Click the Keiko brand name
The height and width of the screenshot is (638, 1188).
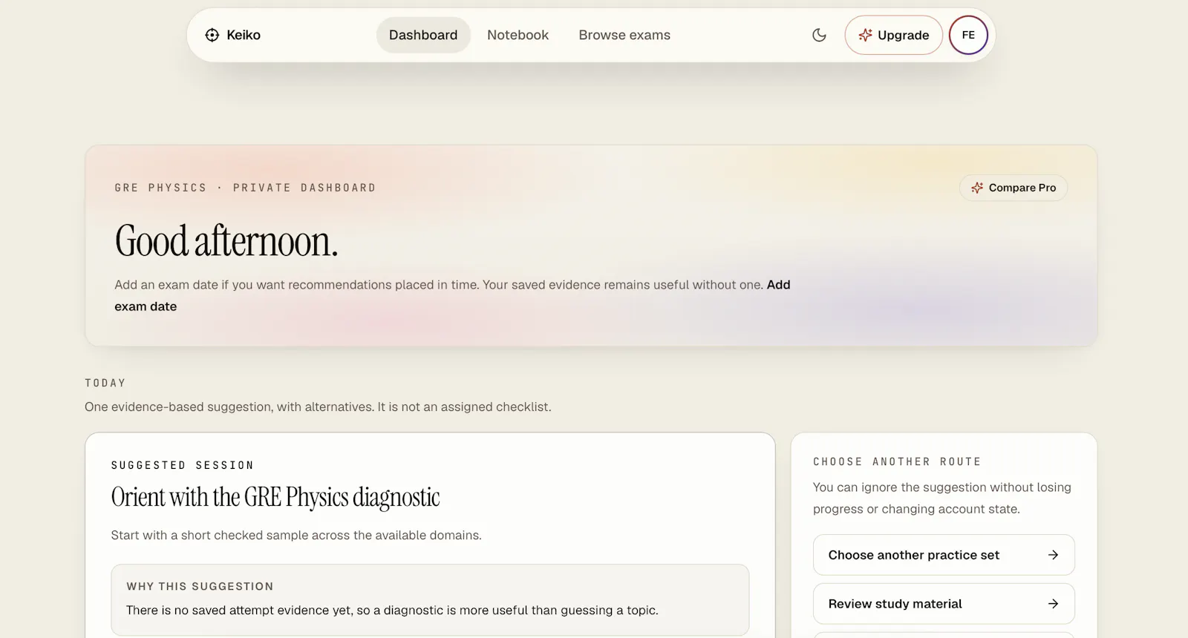(x=244, y=35)
